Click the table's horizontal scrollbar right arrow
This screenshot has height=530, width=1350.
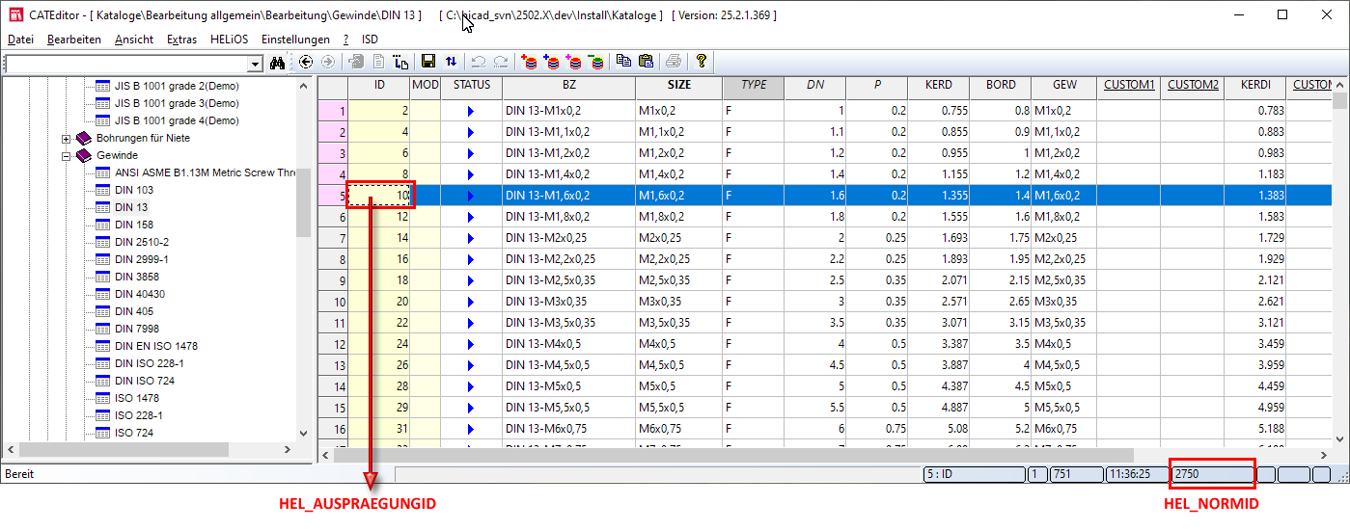[1324, 455]
